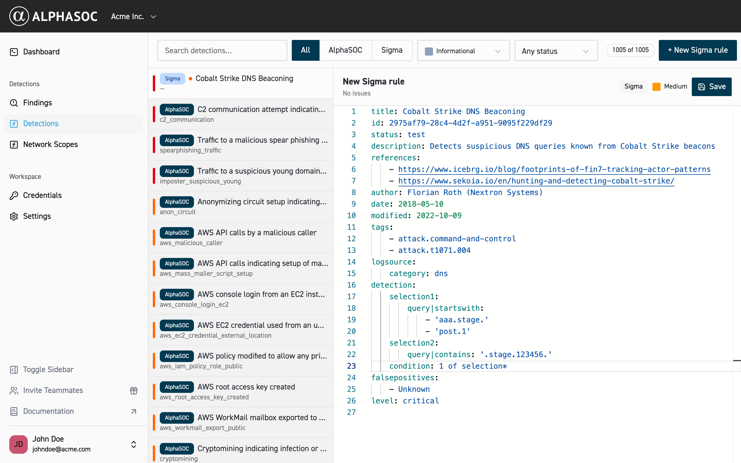Open the sekoia.io reference link
Screen dimensions: 741x463
tap(536, 181)
